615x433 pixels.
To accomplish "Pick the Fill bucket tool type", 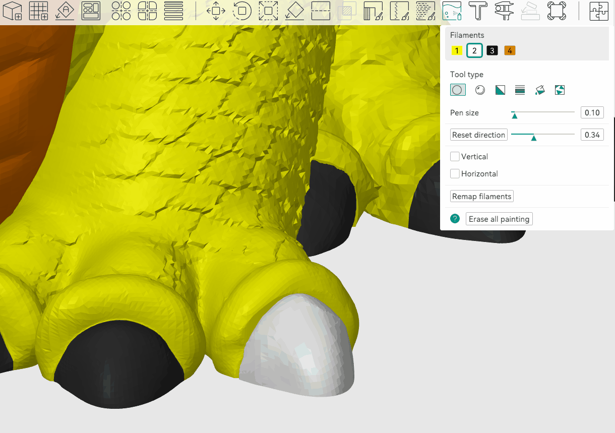I will pos(540,90).
